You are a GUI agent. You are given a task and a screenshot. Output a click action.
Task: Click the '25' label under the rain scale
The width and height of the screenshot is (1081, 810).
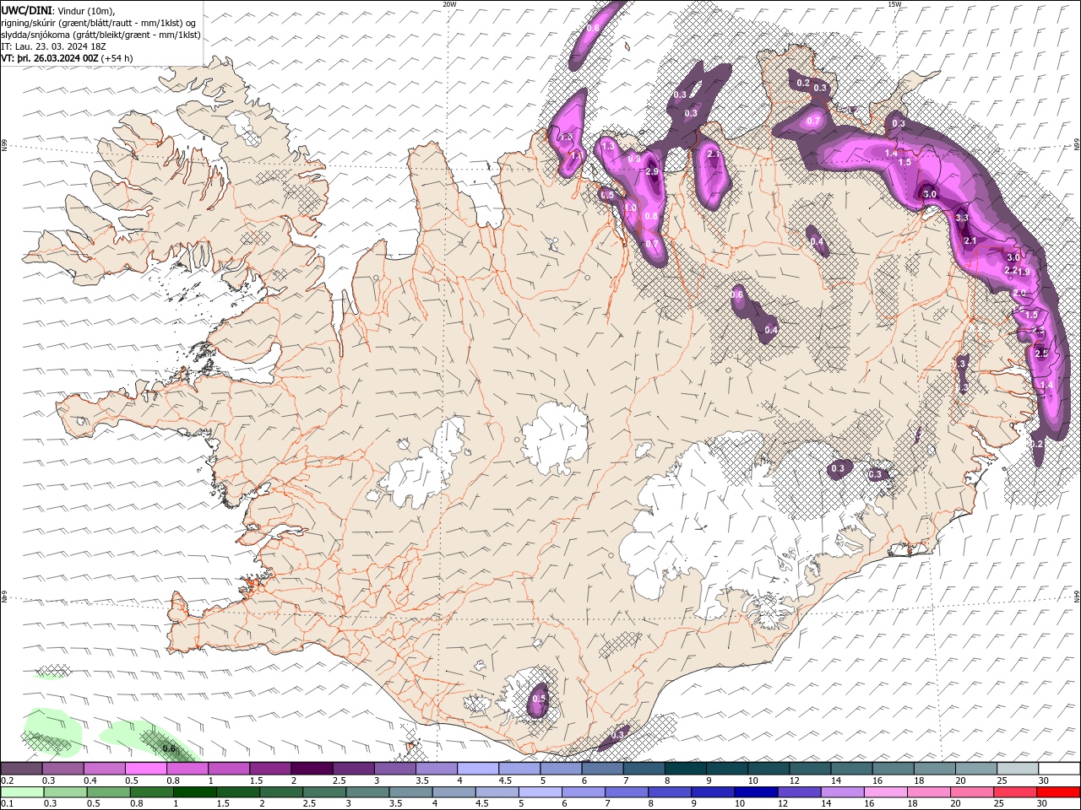[x=997, y=804]
